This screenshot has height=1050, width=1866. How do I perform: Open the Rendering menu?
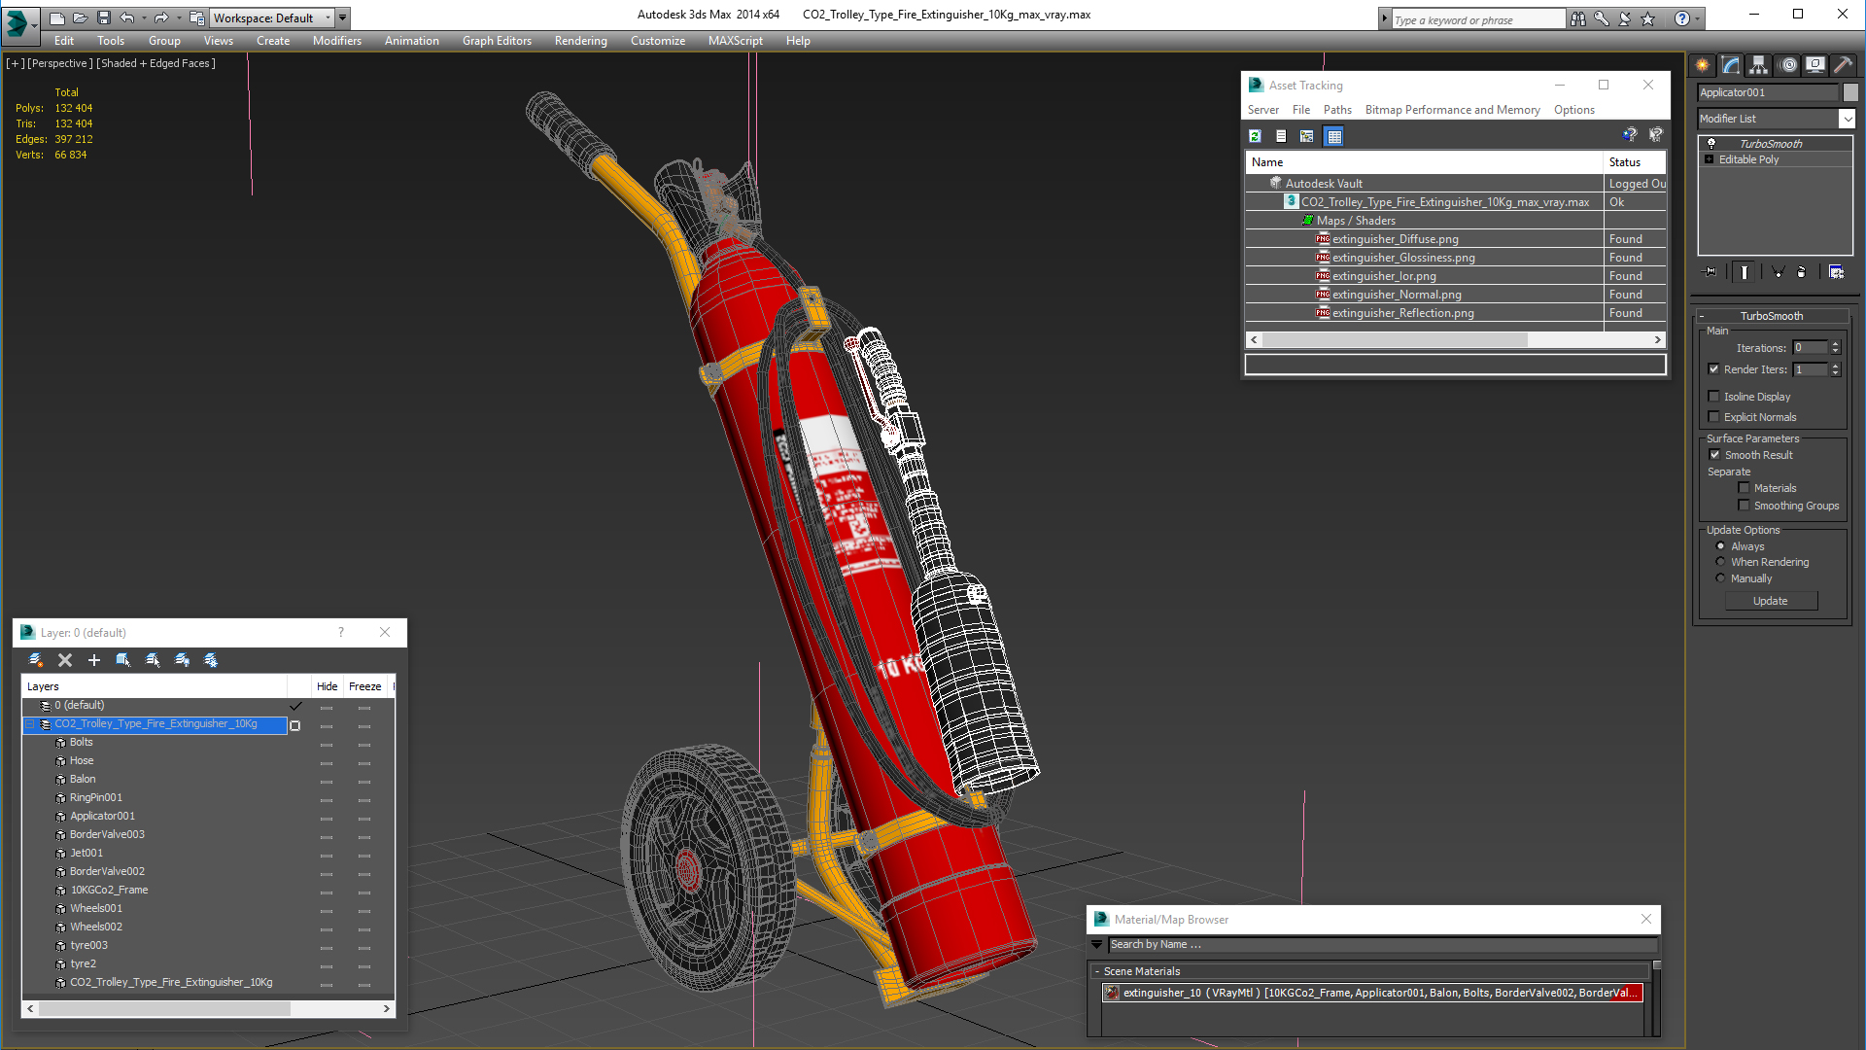point(581,41)
